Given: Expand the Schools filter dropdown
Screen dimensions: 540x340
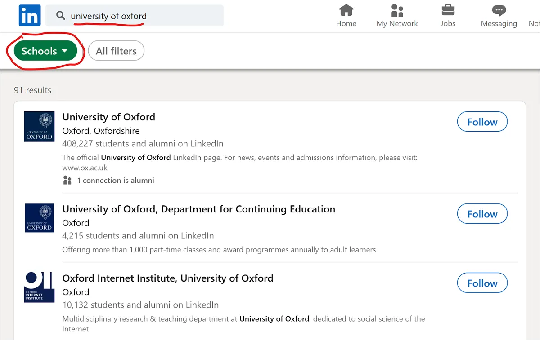Looking at the screenshot, I should point(45,51).
